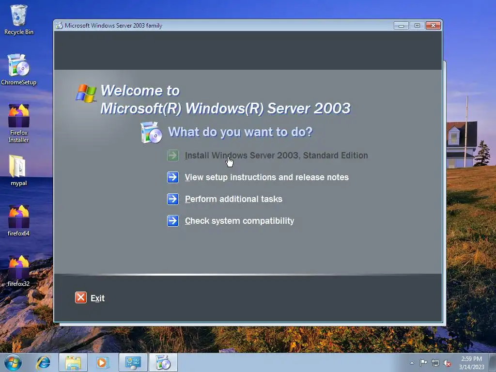Launch Internet Explorer from taskbar
This screenshot has width=496, height=372.
pos(43,362)
